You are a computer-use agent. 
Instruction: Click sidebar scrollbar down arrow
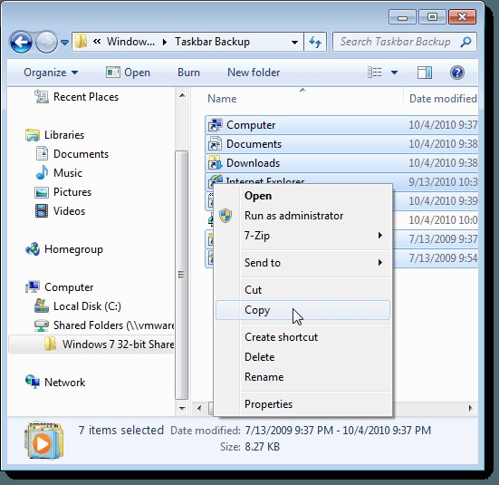click(182, 408)
